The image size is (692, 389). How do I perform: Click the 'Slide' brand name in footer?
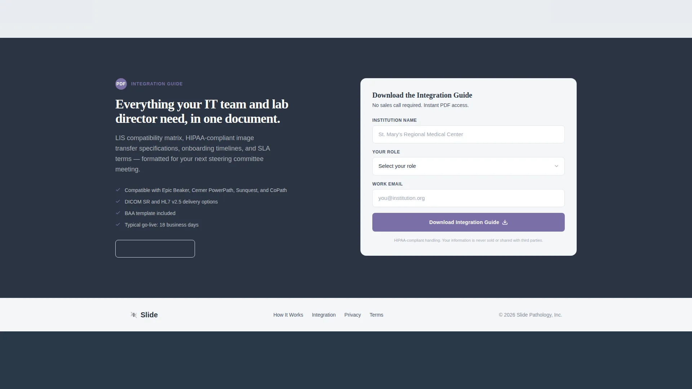[x=149, y=315]
